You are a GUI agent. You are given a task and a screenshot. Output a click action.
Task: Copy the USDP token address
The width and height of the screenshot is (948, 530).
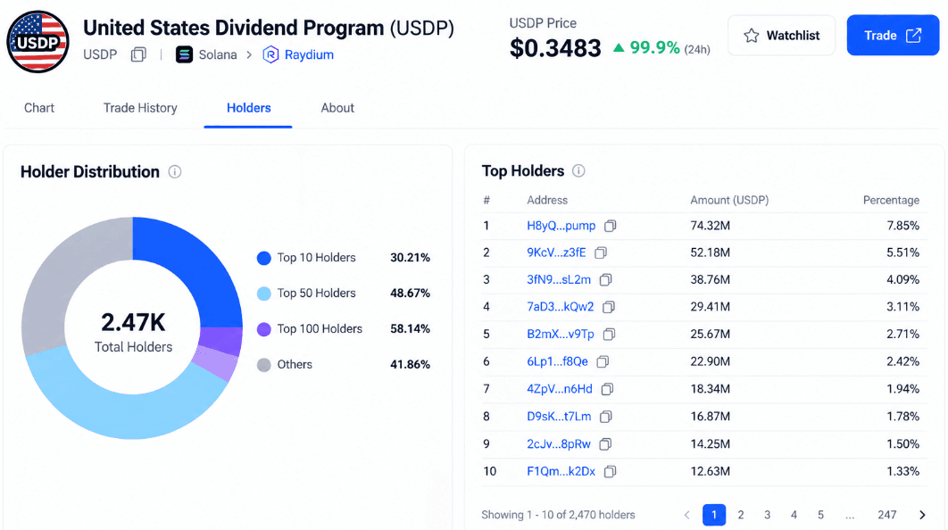[x=138, y=54]
